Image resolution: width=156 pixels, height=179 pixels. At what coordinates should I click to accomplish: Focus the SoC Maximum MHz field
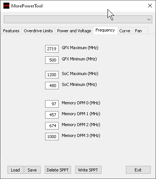(x=52, y=75)
